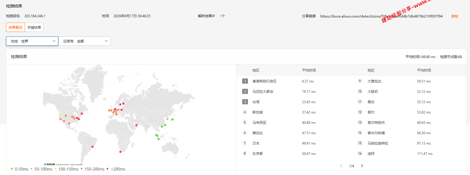Select the 大阪府 region name
470x175 pixels.
pos(373,92)
